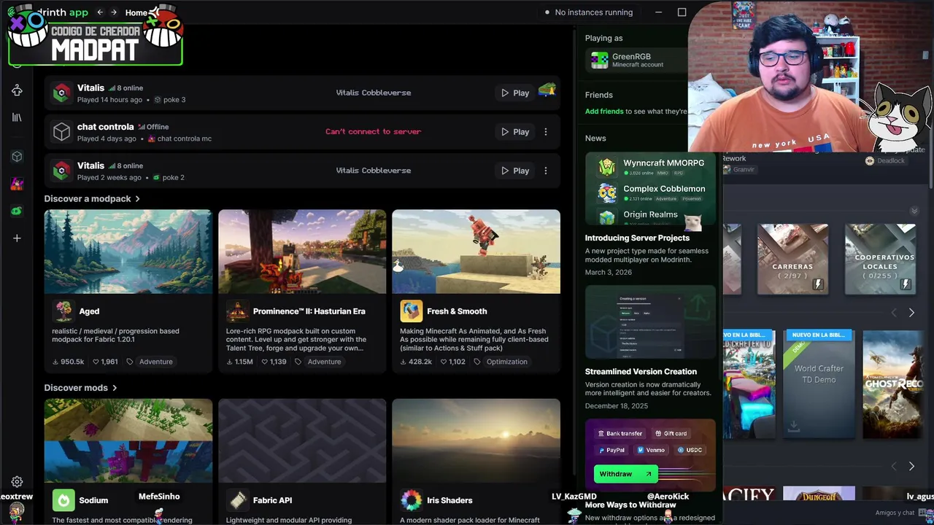Previous page arrow beside CARRERAS row
Image resolution: width=934 pixels, height=525 pixels.
pyautogui.click(x=894, y=313)
